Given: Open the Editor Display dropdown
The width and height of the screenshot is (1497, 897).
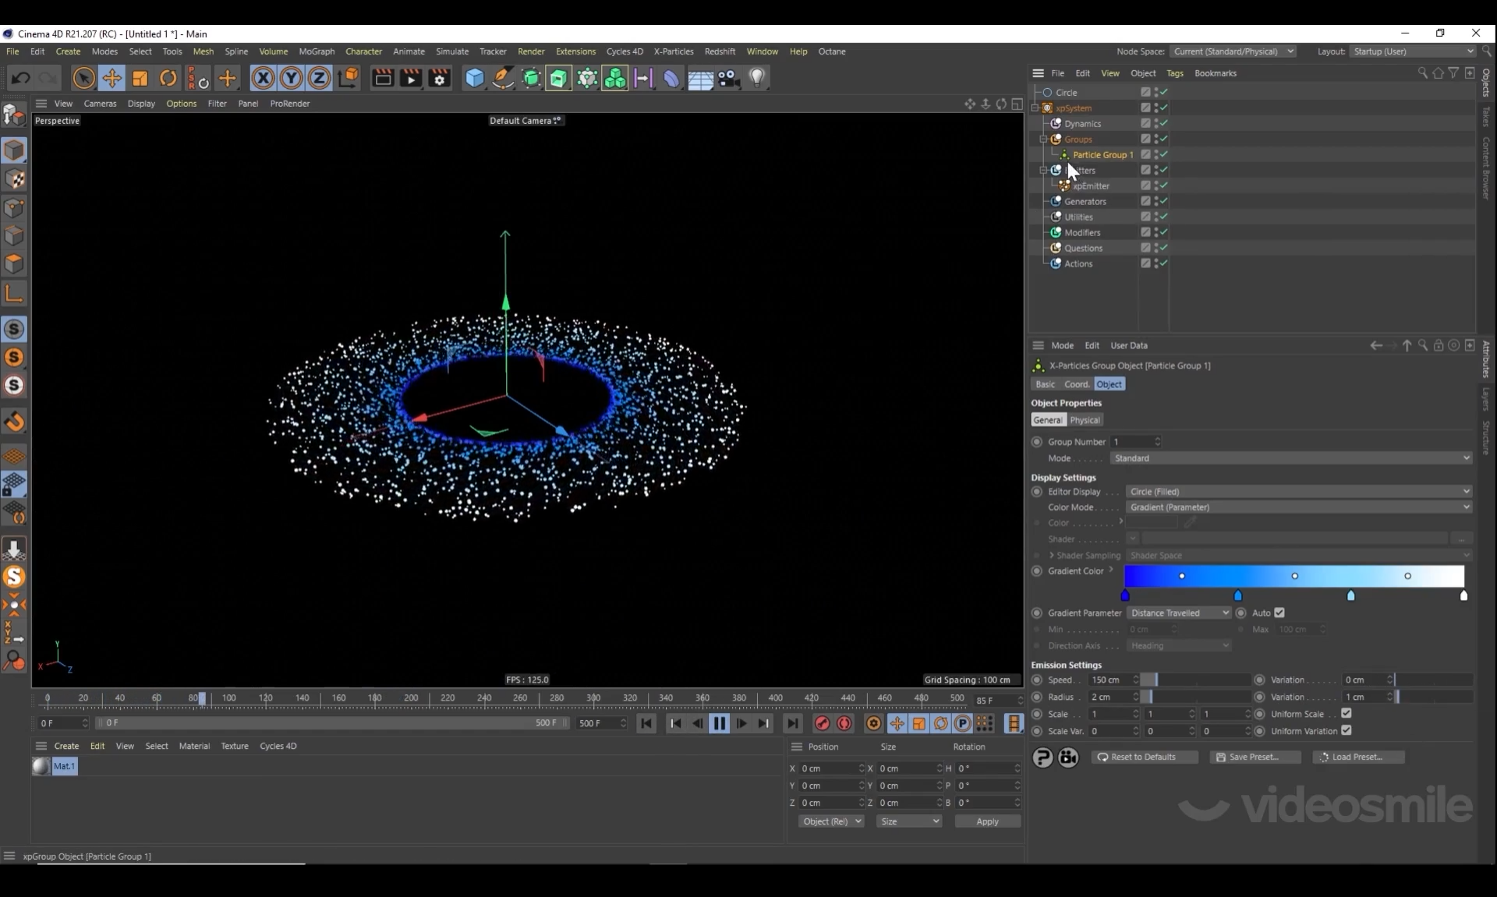Looking at the screenshot, I should click(1298, 492).
